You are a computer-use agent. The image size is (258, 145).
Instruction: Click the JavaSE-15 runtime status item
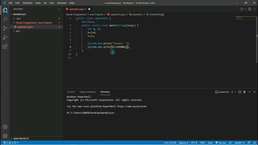click(x=239, y=143)
